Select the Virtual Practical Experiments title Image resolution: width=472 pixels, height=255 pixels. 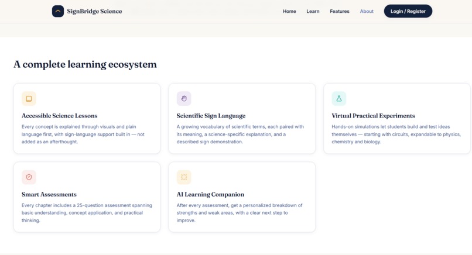point(373,116)
